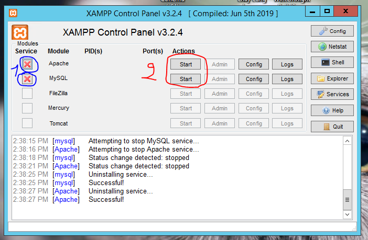Click the Mercury module name
Viewport: 368px width, 240px height.
tap(59, 108)
